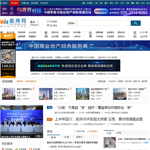Open 案例分析 under 运营 navigation
The image size is (150, 150).
[121, 32]
